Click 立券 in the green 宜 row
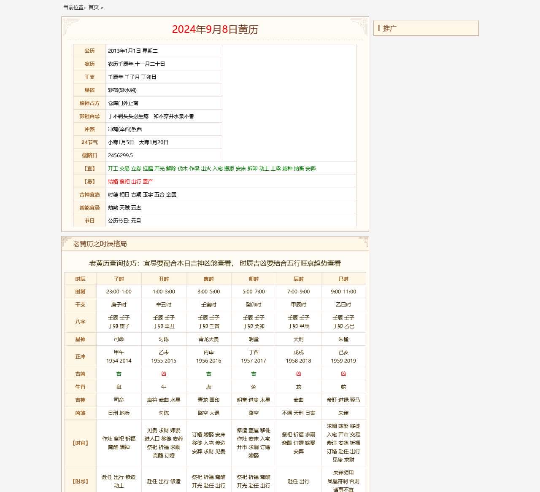Image resolution: width=540 pixels, height=492 pixels. [136, 169]
